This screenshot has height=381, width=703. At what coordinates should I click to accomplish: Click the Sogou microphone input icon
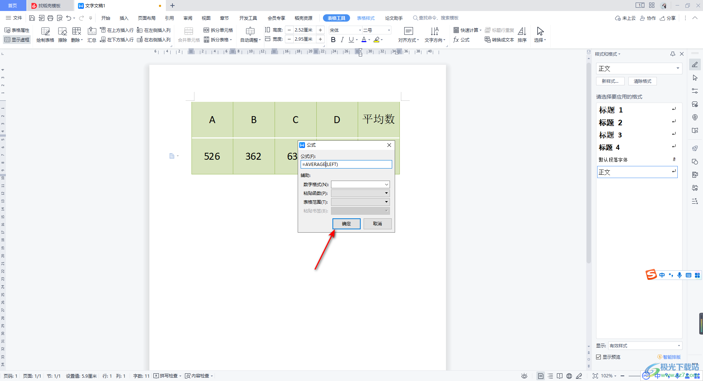point(680,275)
